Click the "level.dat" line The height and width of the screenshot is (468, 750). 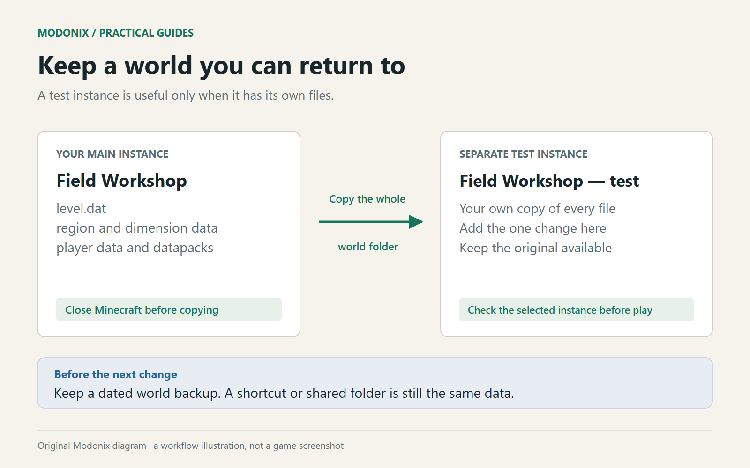[81, 208]
